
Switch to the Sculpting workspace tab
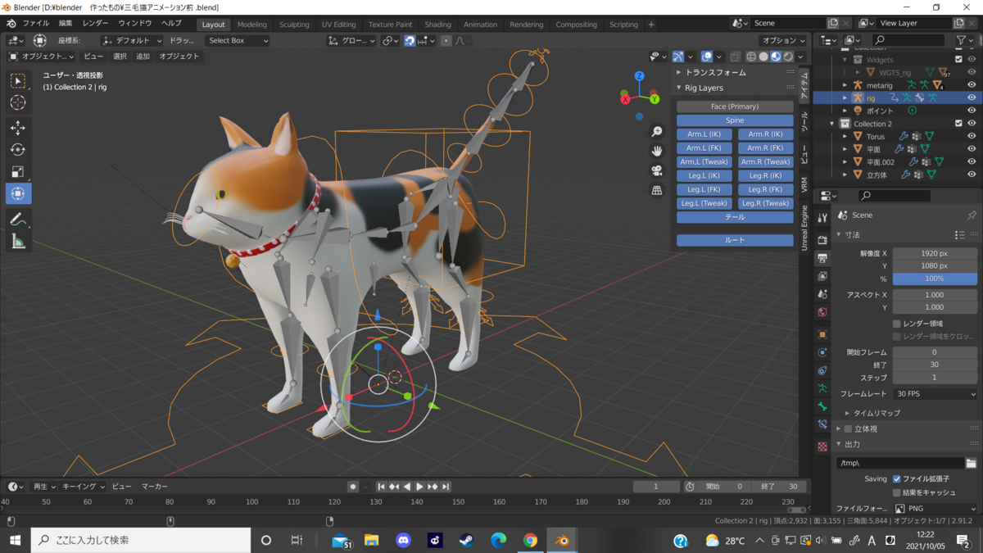[294, 25]
